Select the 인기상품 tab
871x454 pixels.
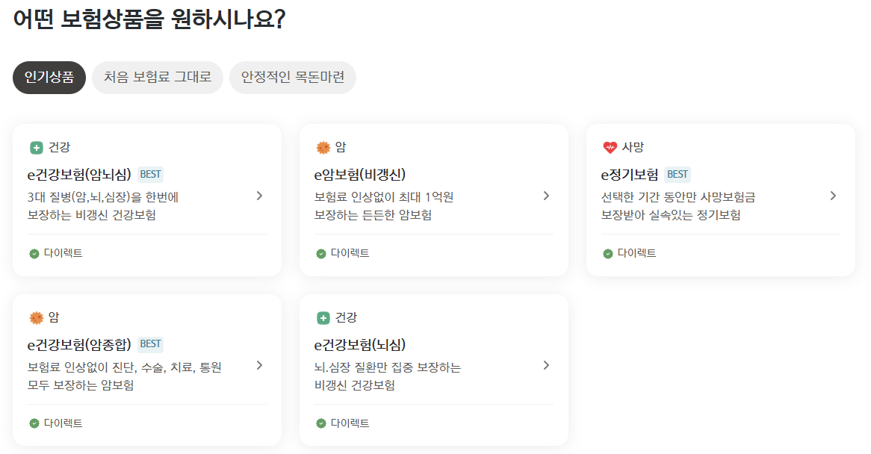point(49,78)
